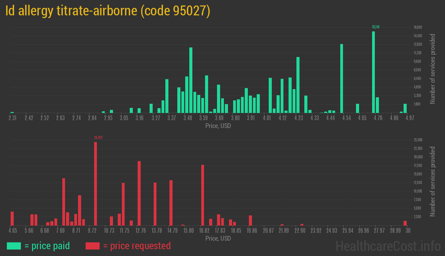445x256 pixels.
Task: Click the tall red bar at 12.76
Action: coord(139,193)
